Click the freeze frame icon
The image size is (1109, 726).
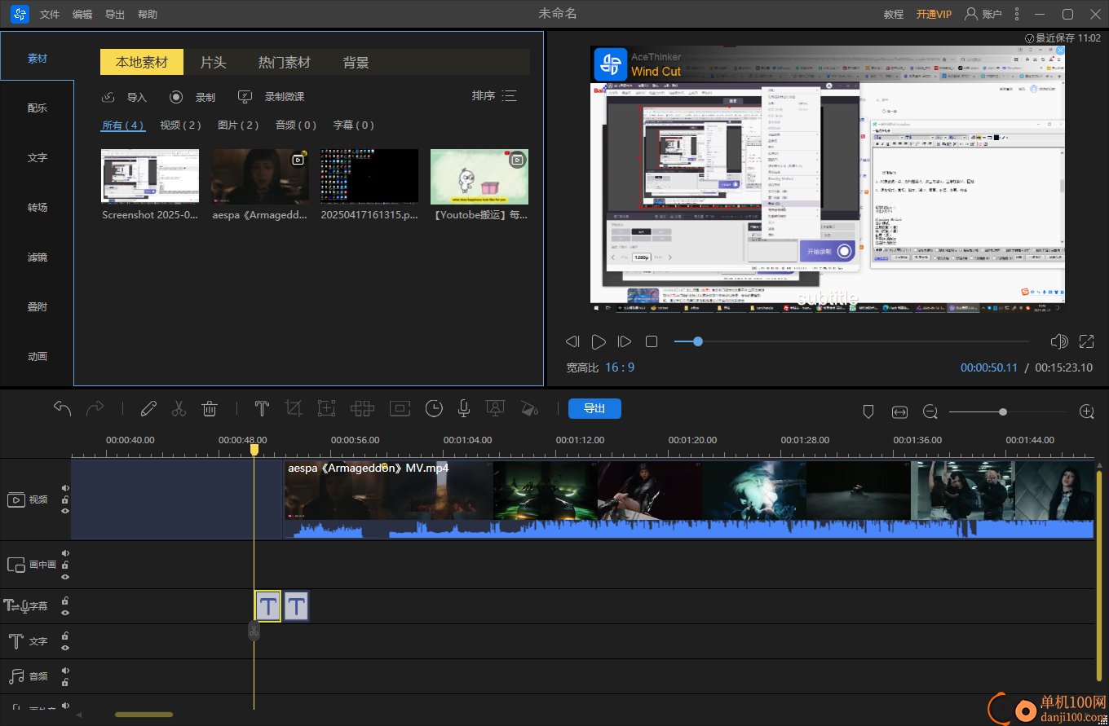click(400, 408)
